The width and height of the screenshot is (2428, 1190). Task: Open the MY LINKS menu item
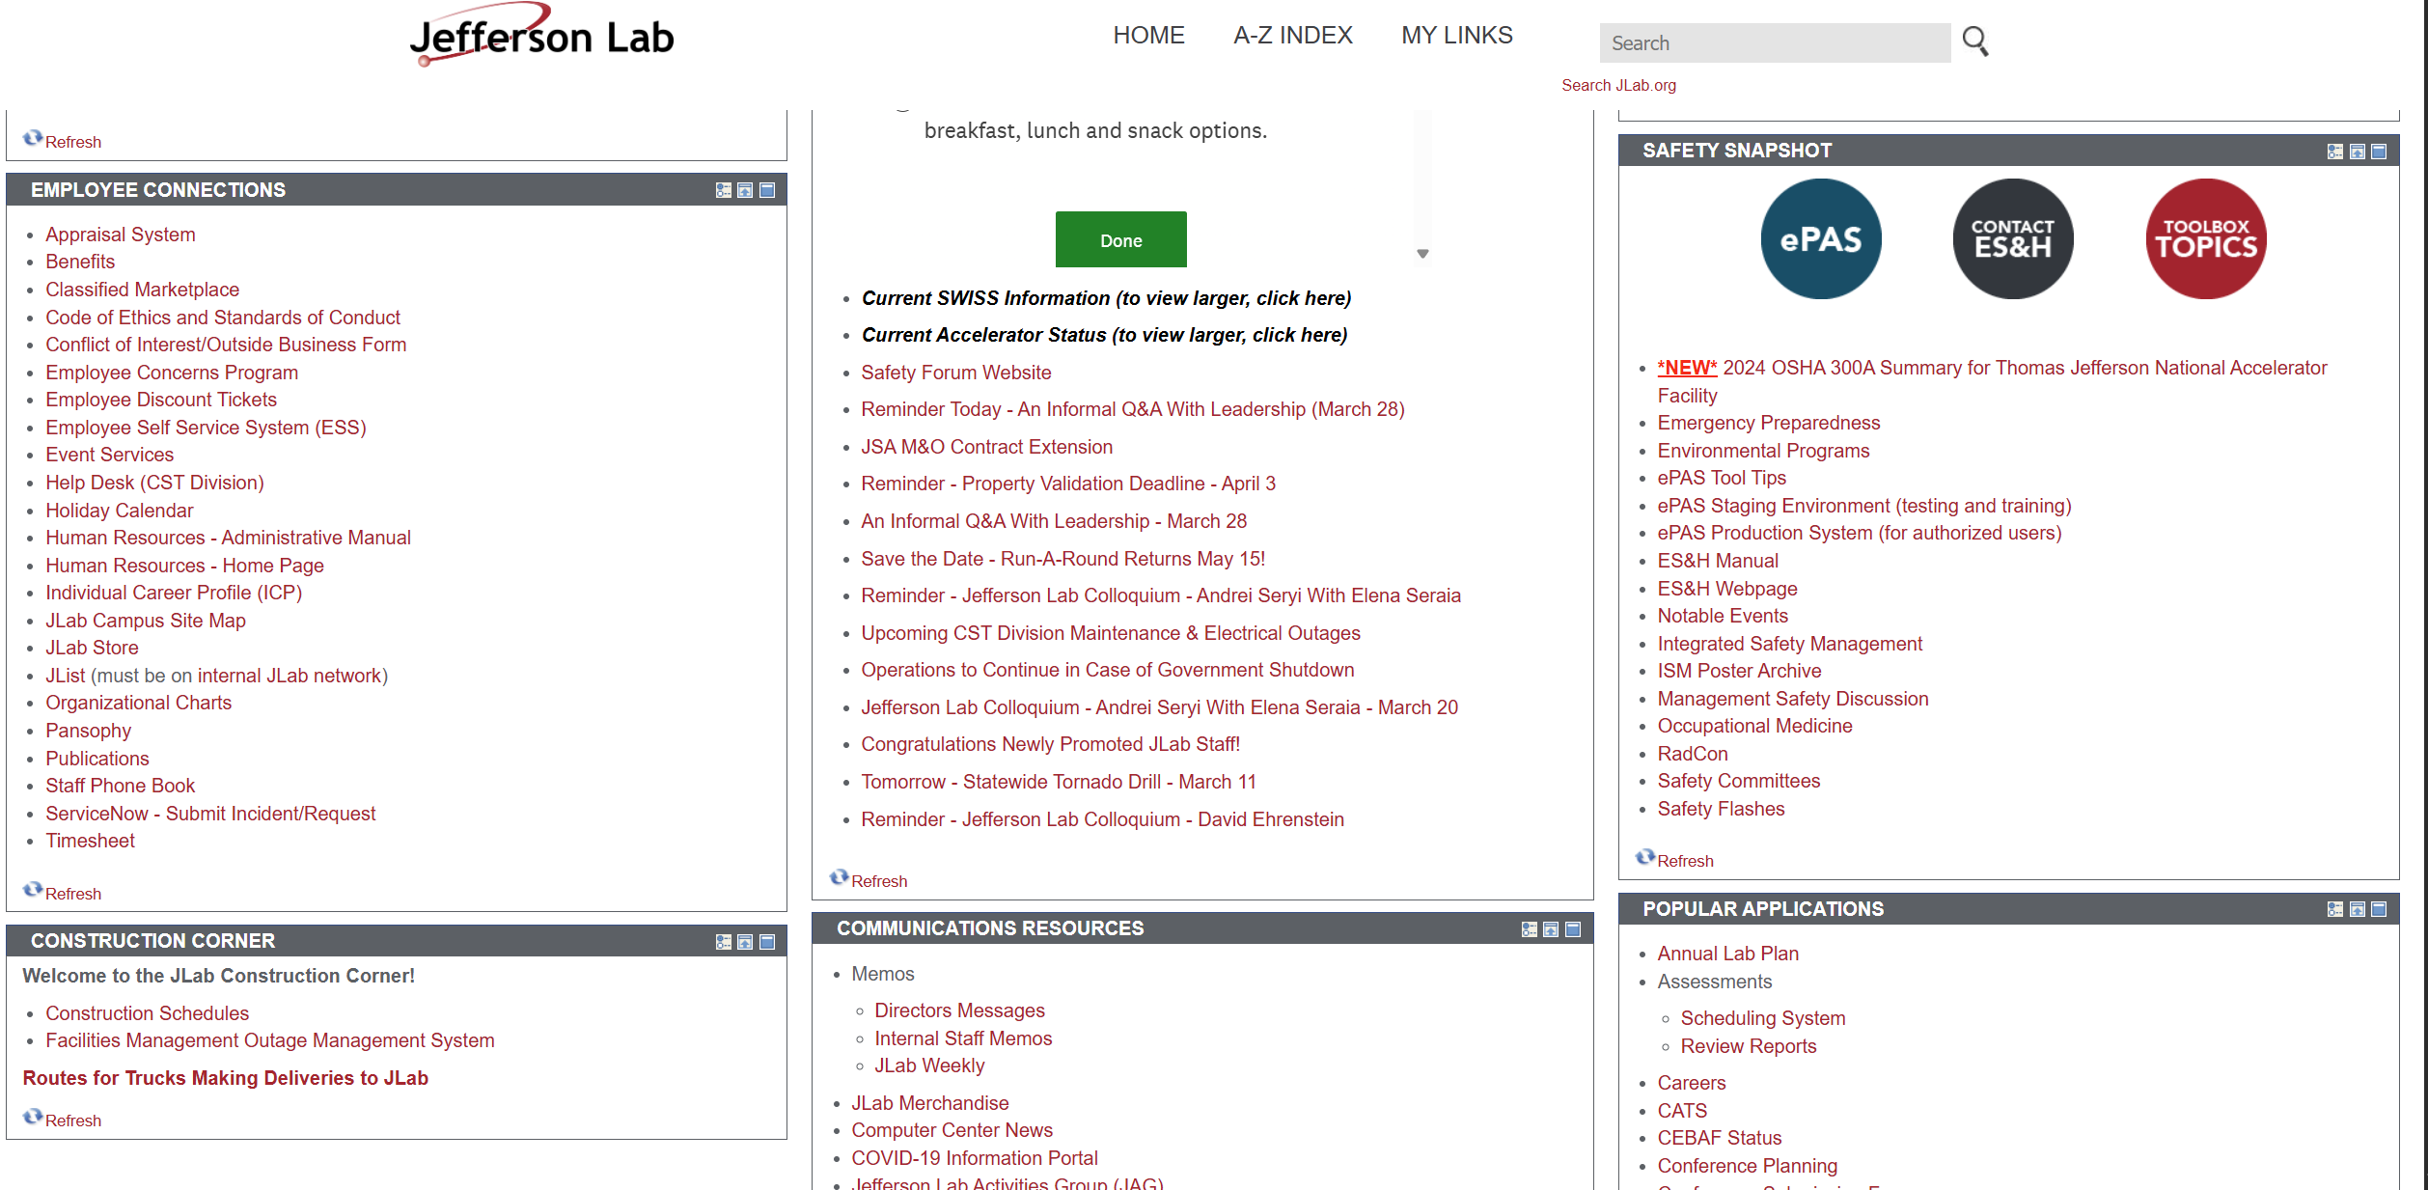coord(1457,36)
